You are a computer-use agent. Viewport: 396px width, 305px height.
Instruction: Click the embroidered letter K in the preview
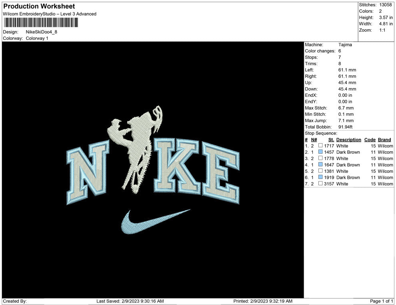(177, 166)
